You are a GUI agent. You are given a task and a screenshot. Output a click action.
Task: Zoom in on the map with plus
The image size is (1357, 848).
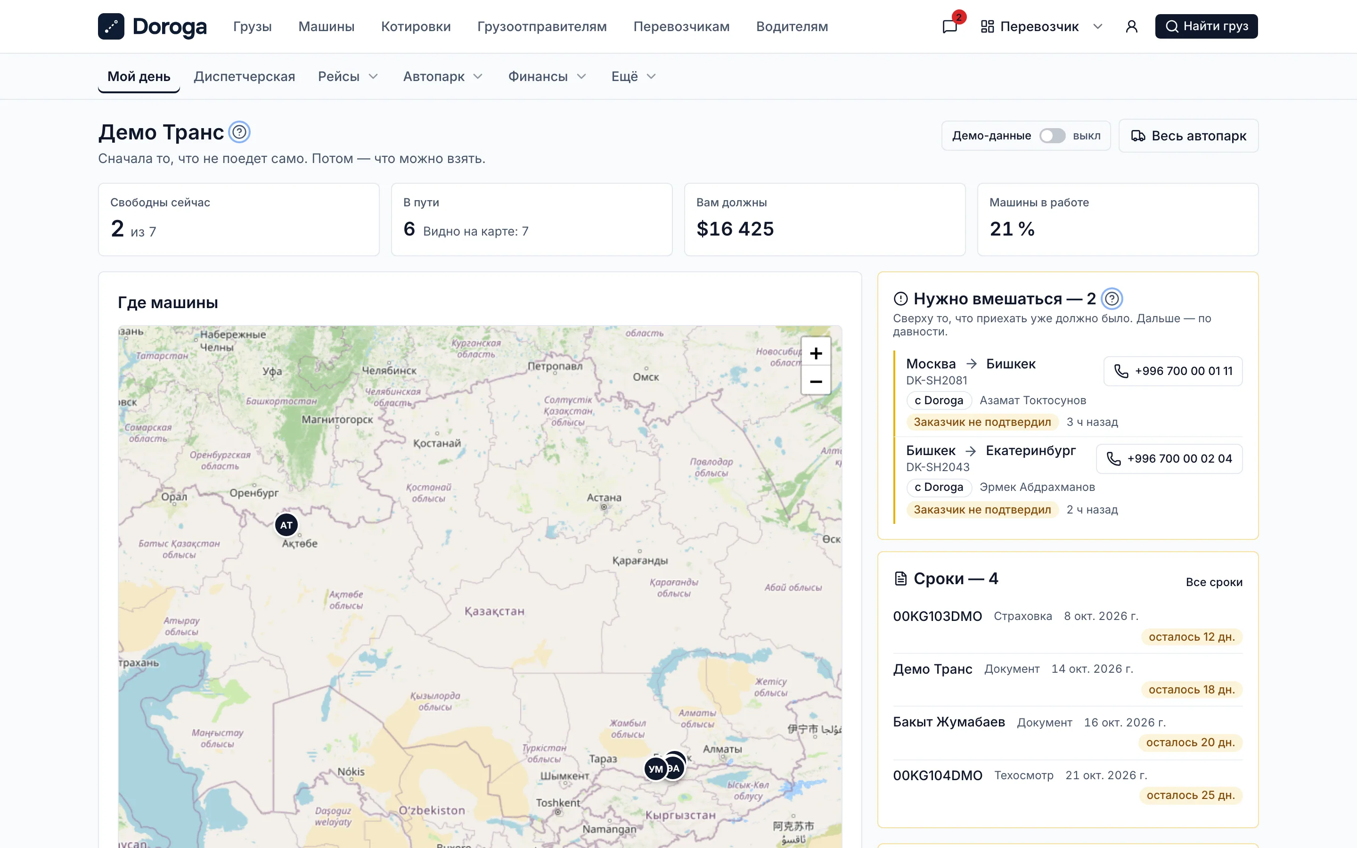pos(816,353)
